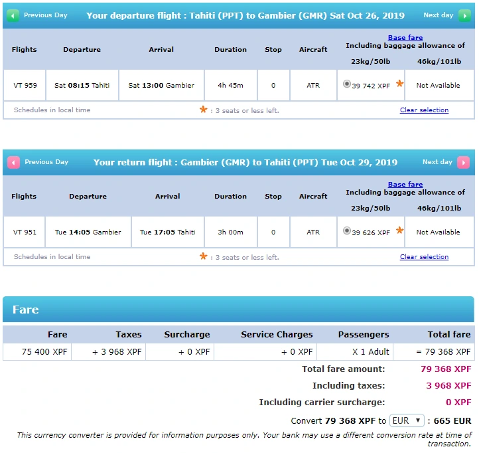Click orange asterisk next to 39 626 XPF
479x453 pixels.
tap(399, 230)
